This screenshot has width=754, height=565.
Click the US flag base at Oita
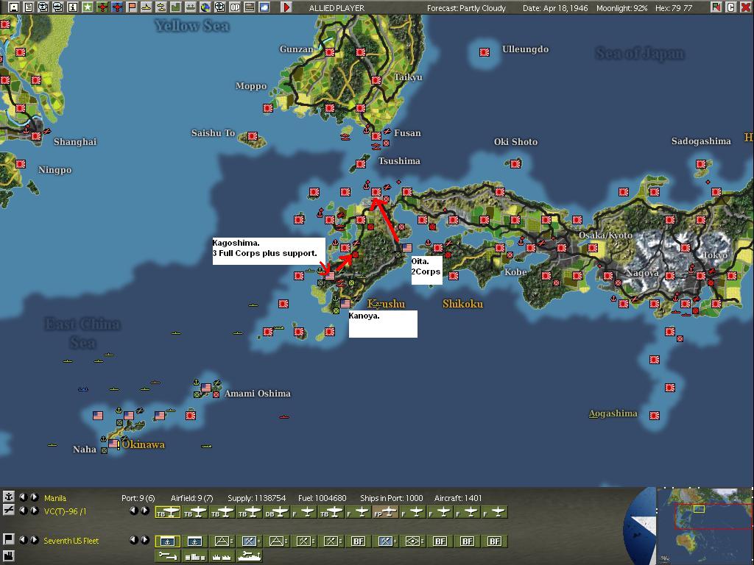[x=407, y=247]
